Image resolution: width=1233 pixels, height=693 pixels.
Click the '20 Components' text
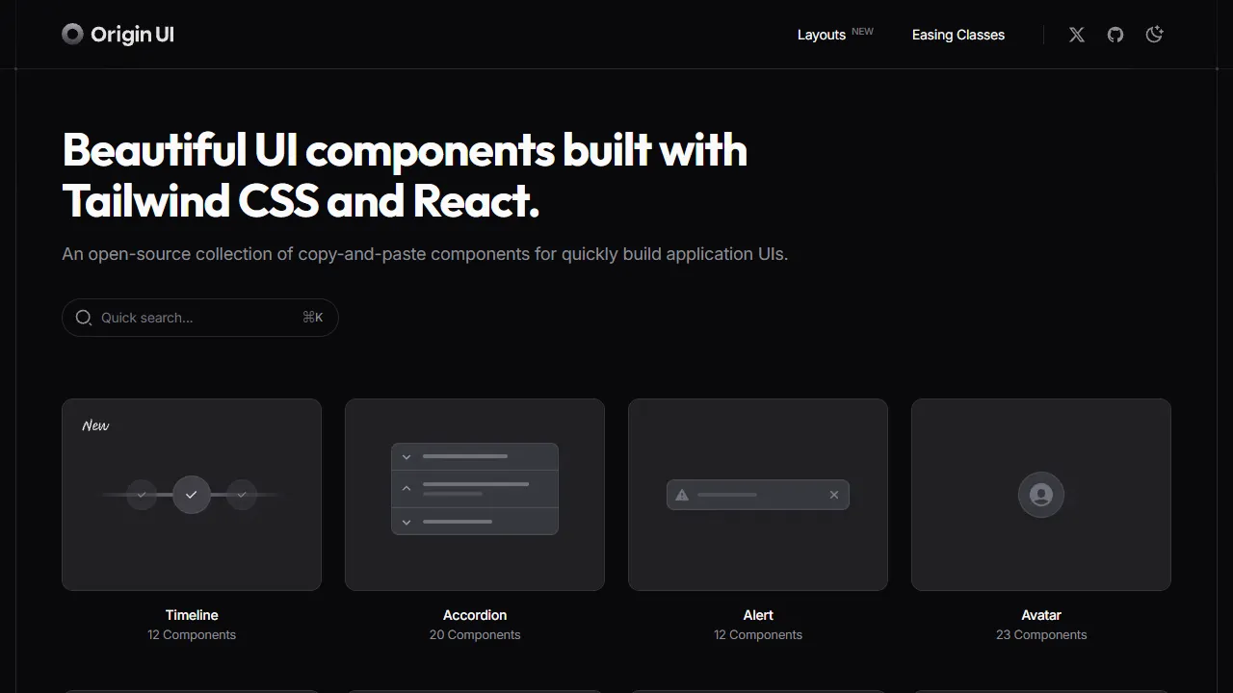475,635
